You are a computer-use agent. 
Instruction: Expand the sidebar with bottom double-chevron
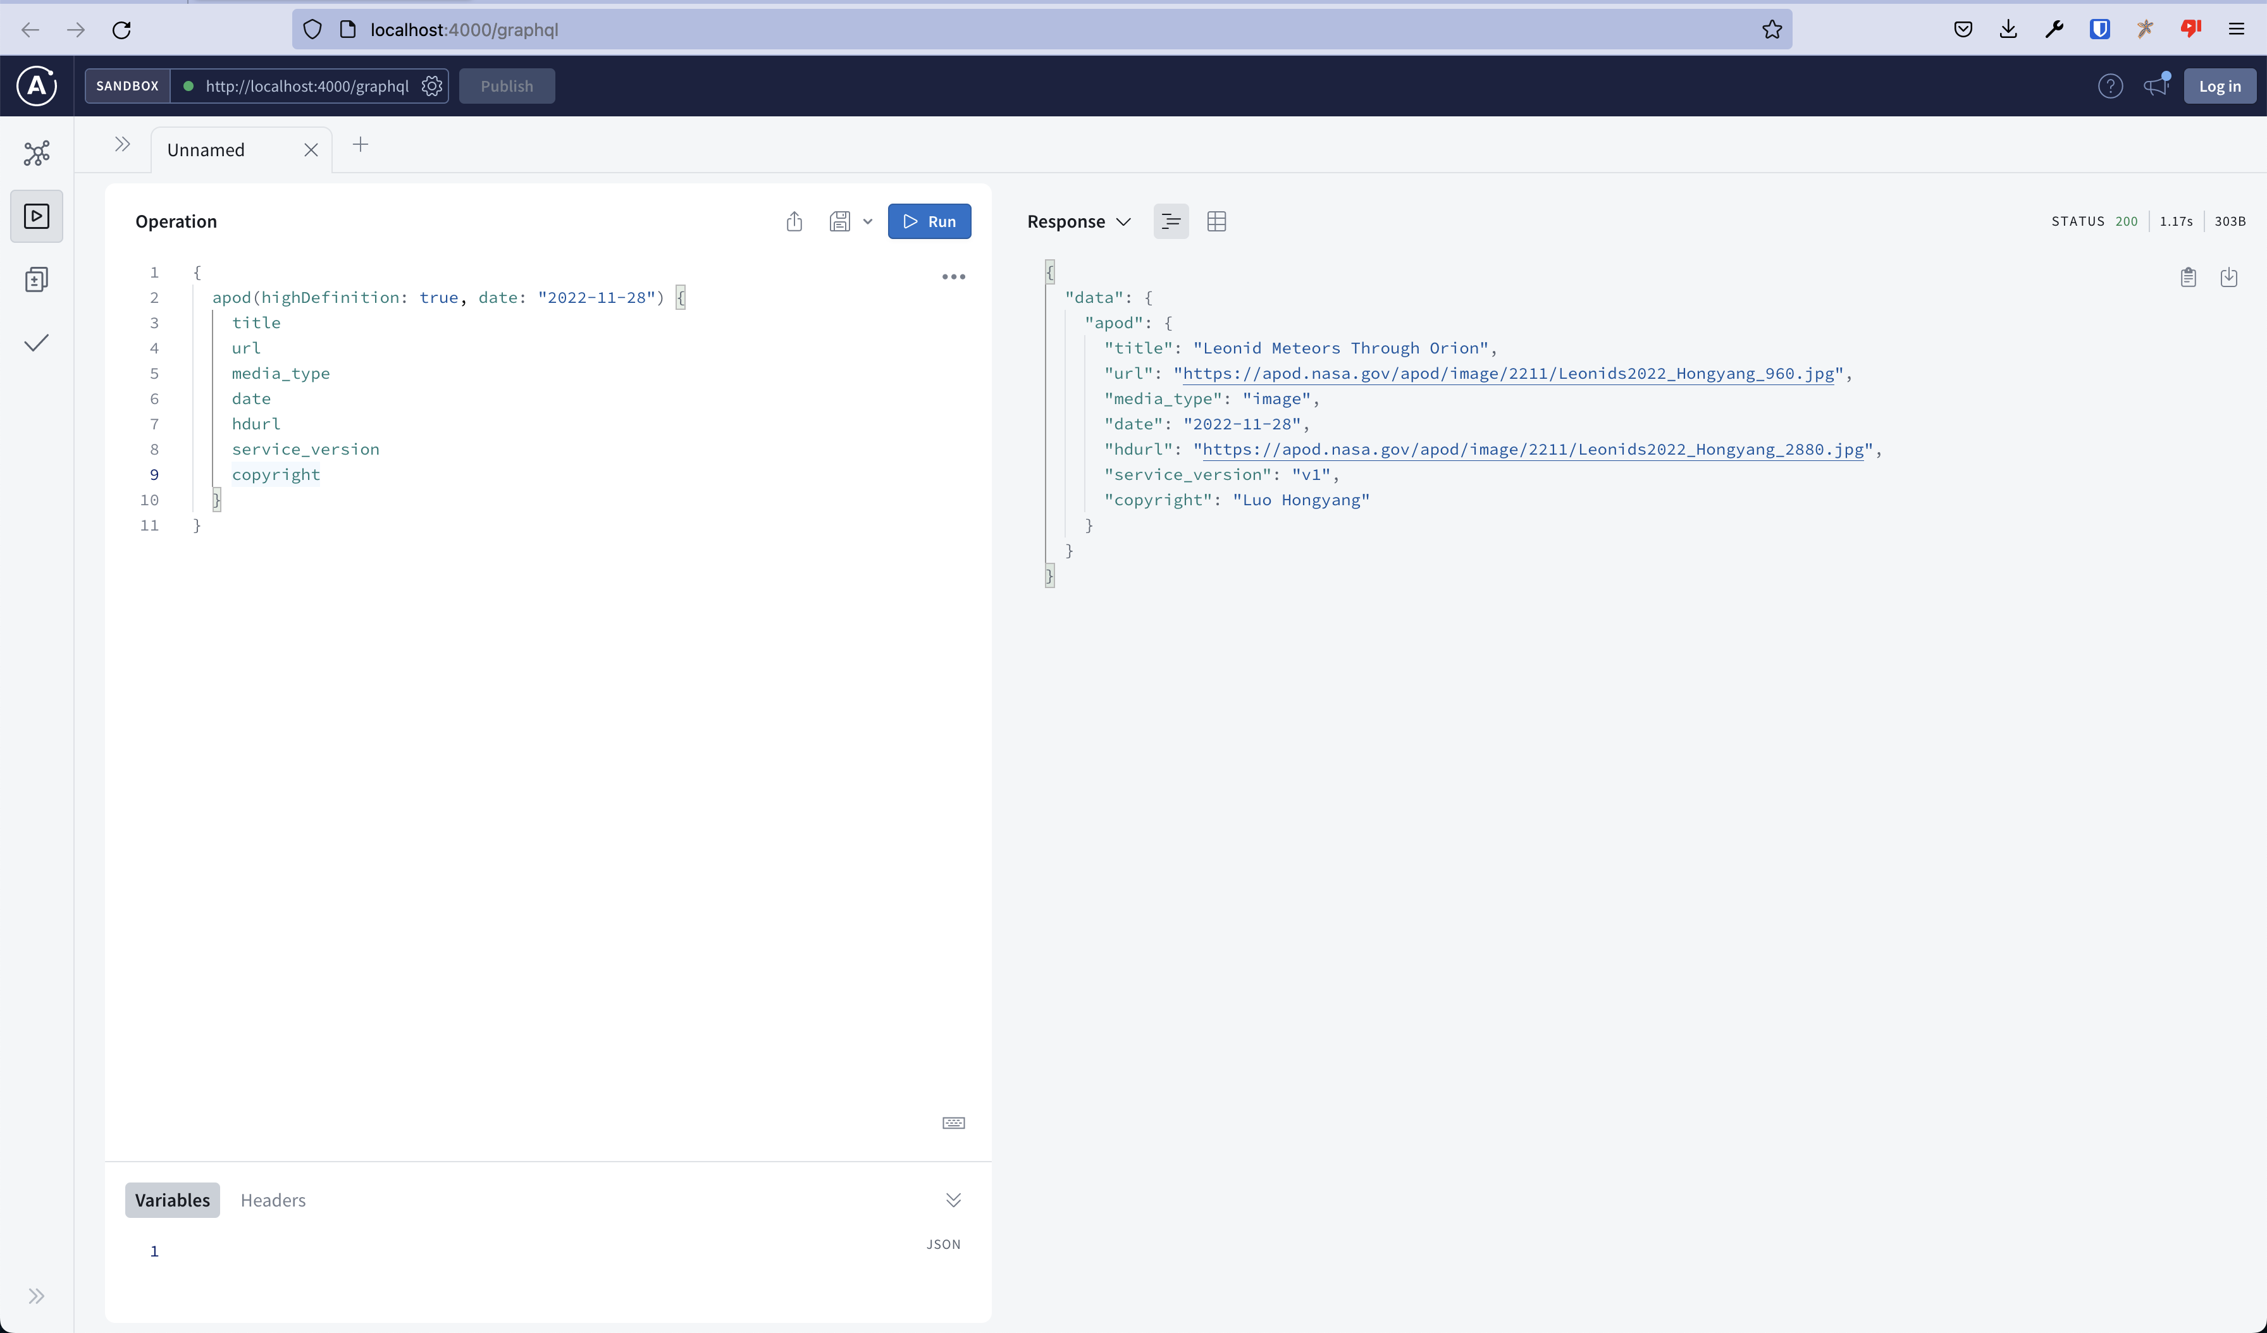pos(36,1296)
